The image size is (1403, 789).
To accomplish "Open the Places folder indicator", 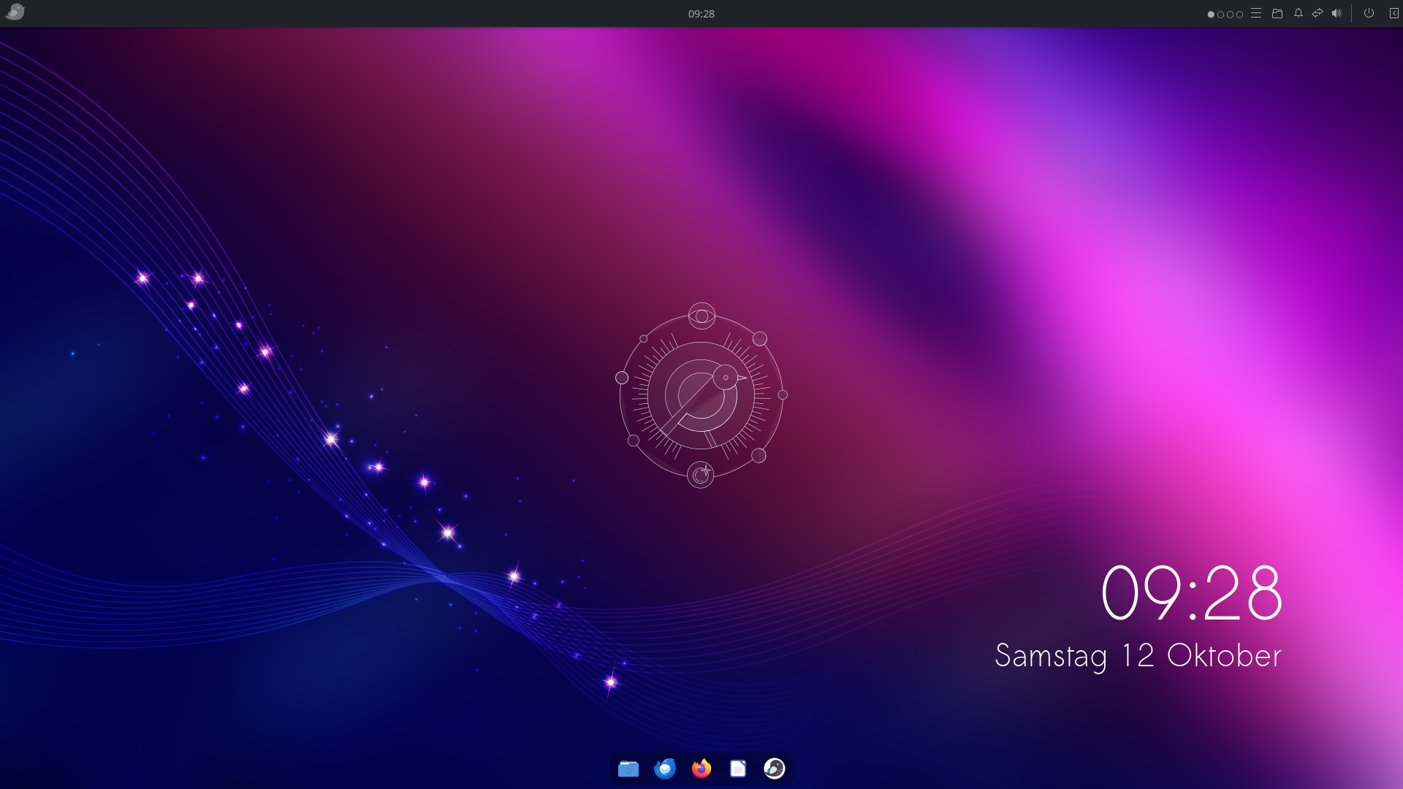I will tap(1277, 13).
